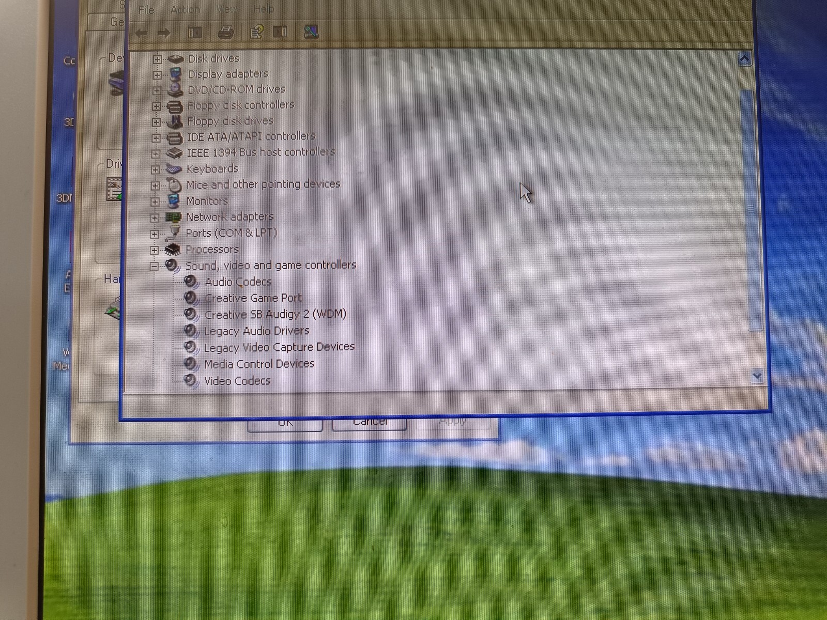
Task: Select the IEEE 1394 Bus host controllers icon
Action: (174, 153)
